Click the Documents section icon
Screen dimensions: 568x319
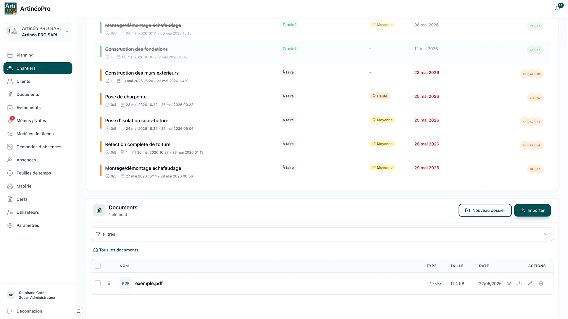(99, 210)
